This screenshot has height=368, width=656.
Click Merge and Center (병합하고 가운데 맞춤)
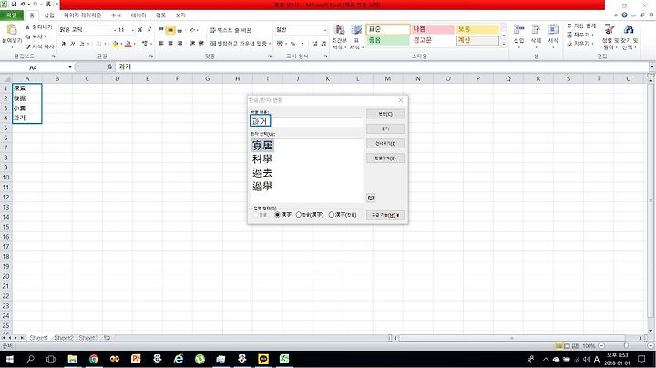239,44
